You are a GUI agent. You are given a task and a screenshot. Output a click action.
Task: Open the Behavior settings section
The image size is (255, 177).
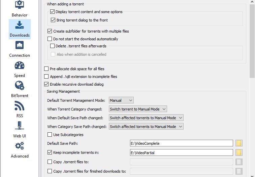pos(20,9)
